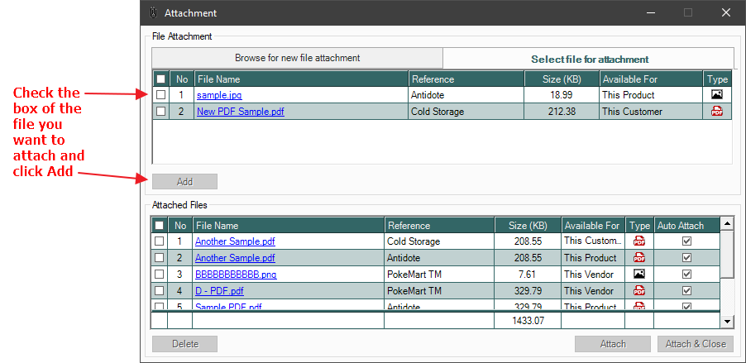746x363 pixels.
Task: Click the PDF type icon for D - PDF.pdf
Action: click(x=638, y=291)
